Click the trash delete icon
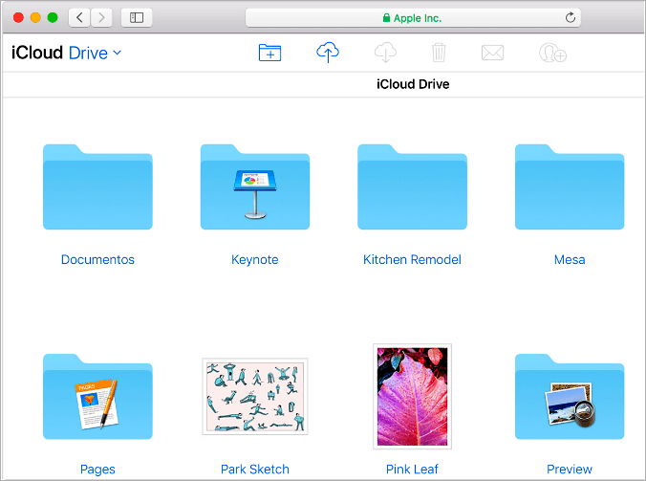The image size is (646, 481). [439, 53]
